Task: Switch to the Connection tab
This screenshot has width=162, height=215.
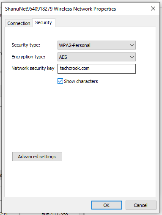Action: [x=19, y=23]
